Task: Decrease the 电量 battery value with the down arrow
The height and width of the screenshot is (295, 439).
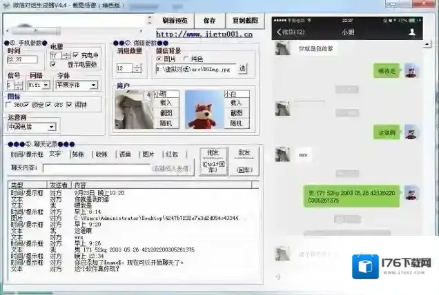Action: [x=66, y=57]
